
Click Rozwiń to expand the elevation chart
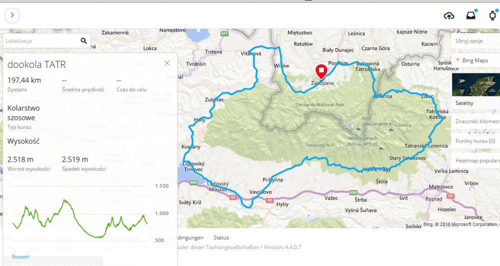20,257
